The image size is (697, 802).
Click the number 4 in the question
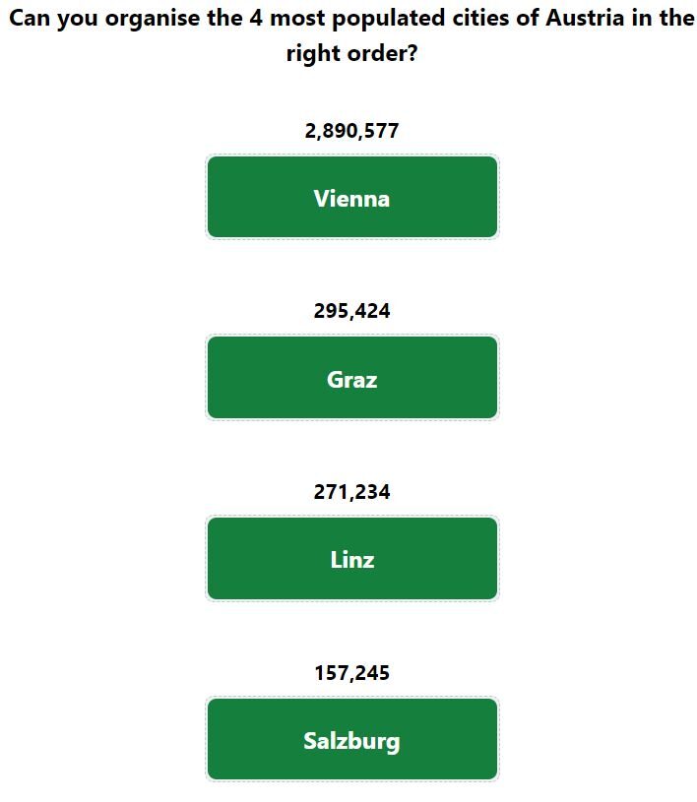tap(255, 18)
